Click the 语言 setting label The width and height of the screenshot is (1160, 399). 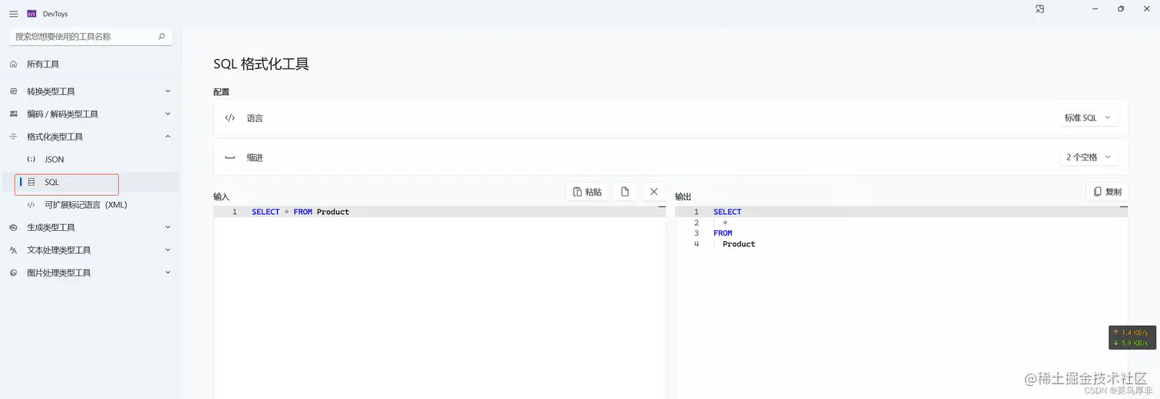pyautogui.click(x=255, y=118)
